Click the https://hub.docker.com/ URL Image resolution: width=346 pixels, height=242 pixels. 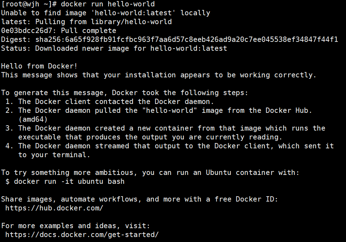[54, 208]
